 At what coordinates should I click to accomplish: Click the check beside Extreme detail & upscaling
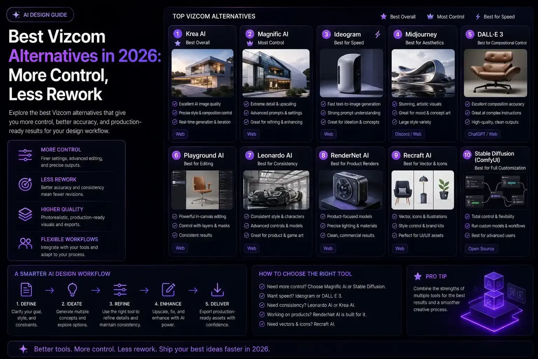tap(246, 104)
